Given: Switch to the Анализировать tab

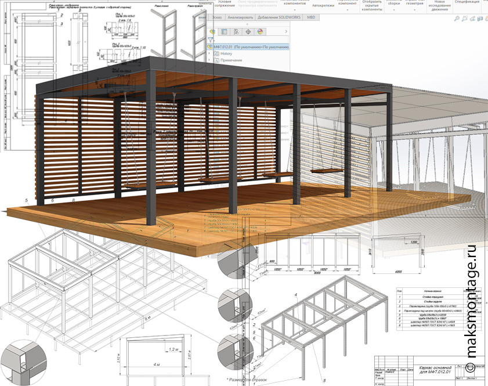Looking at the screenshot, I should click(240, 17).
